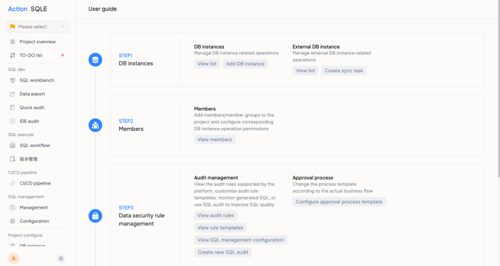This screenshot has width=500, height=266.
Task: Open the Project overview icon
Action: (12, 42)
